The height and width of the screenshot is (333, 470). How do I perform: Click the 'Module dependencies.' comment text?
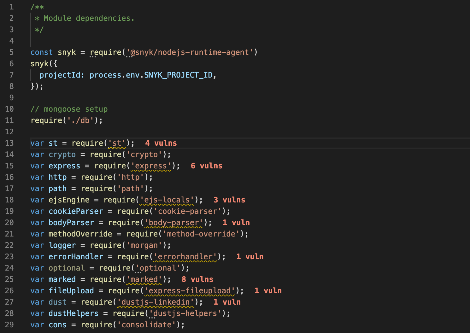pyautogui.click(x=89, y=18)
